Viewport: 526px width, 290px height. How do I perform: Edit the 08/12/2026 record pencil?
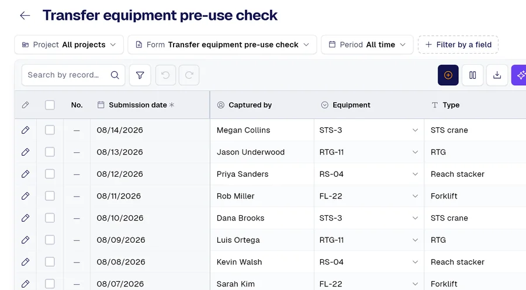[x=26, y=174]
